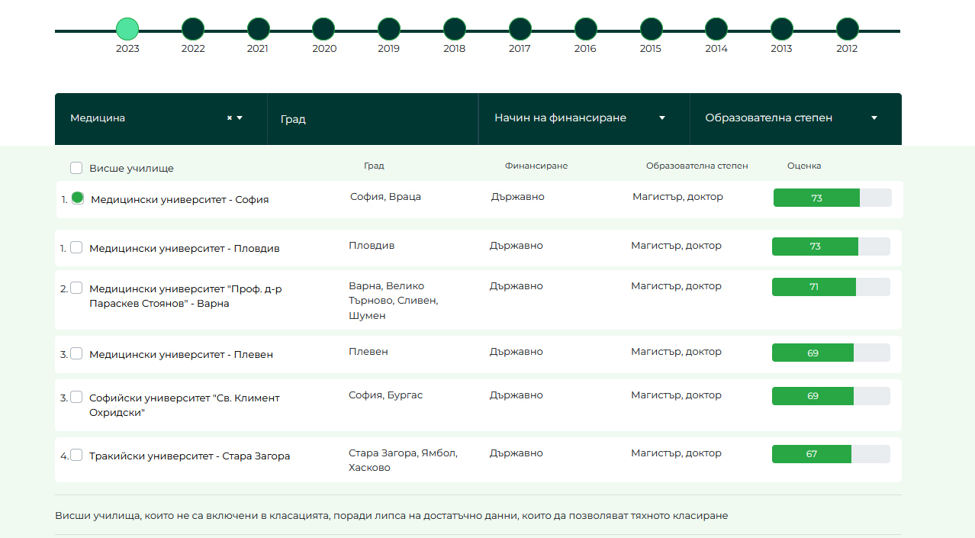
Task: Click the score bar 73 for София
Action: click(x=832, y=198)
